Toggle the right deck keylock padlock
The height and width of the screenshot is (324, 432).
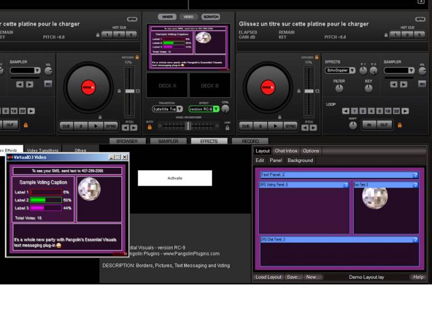click(x=317, y=57)
